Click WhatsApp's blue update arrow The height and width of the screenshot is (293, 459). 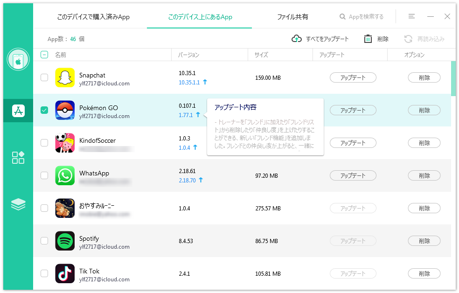pyautogui.click(x=201, y=180)
